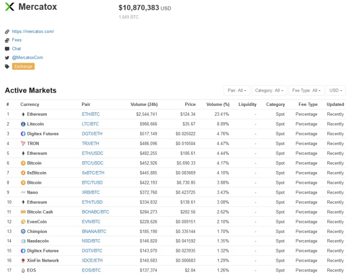The image size is (349, 275).
Task: Open the Fee Type: All dropdown
Action: click(307, 91)
